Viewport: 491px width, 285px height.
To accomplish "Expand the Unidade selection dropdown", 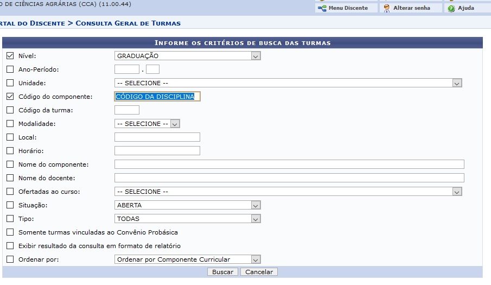I will 288,83.
